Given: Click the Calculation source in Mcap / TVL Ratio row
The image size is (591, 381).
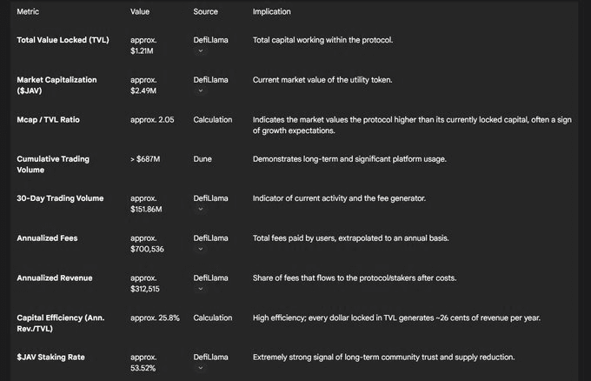Looking at the screenshot, I should [x=213, y=119].
